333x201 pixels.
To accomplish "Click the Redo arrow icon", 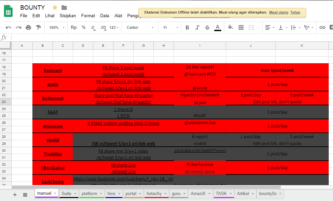I will coord(19,27).
